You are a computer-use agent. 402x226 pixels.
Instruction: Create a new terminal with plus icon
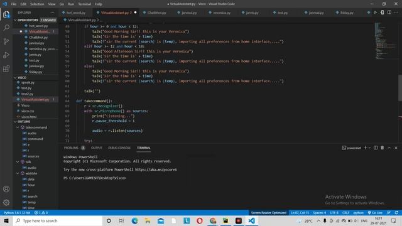366,148
